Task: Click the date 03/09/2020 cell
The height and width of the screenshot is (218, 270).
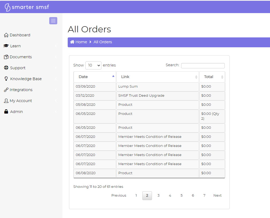Action: click(x=95, y=87)
